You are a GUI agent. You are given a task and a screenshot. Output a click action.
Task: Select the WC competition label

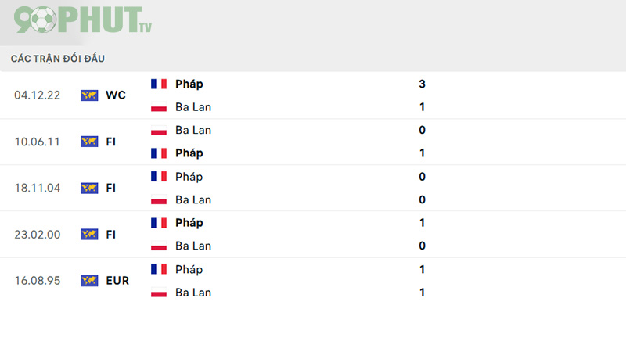pyautogui.click(x=116, y=95)
